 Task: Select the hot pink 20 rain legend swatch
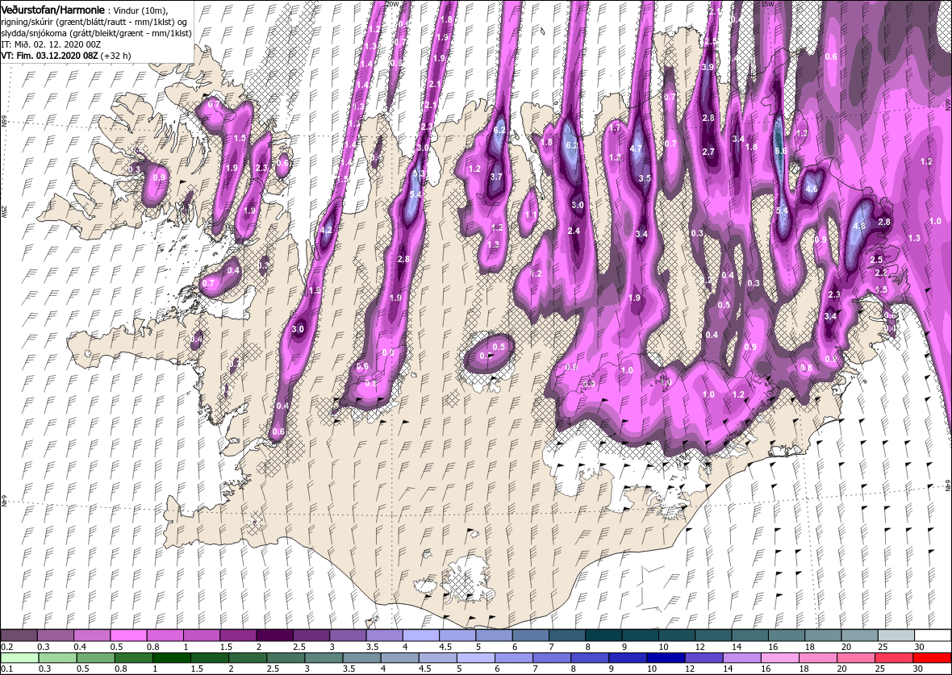[x=856, y=658]
